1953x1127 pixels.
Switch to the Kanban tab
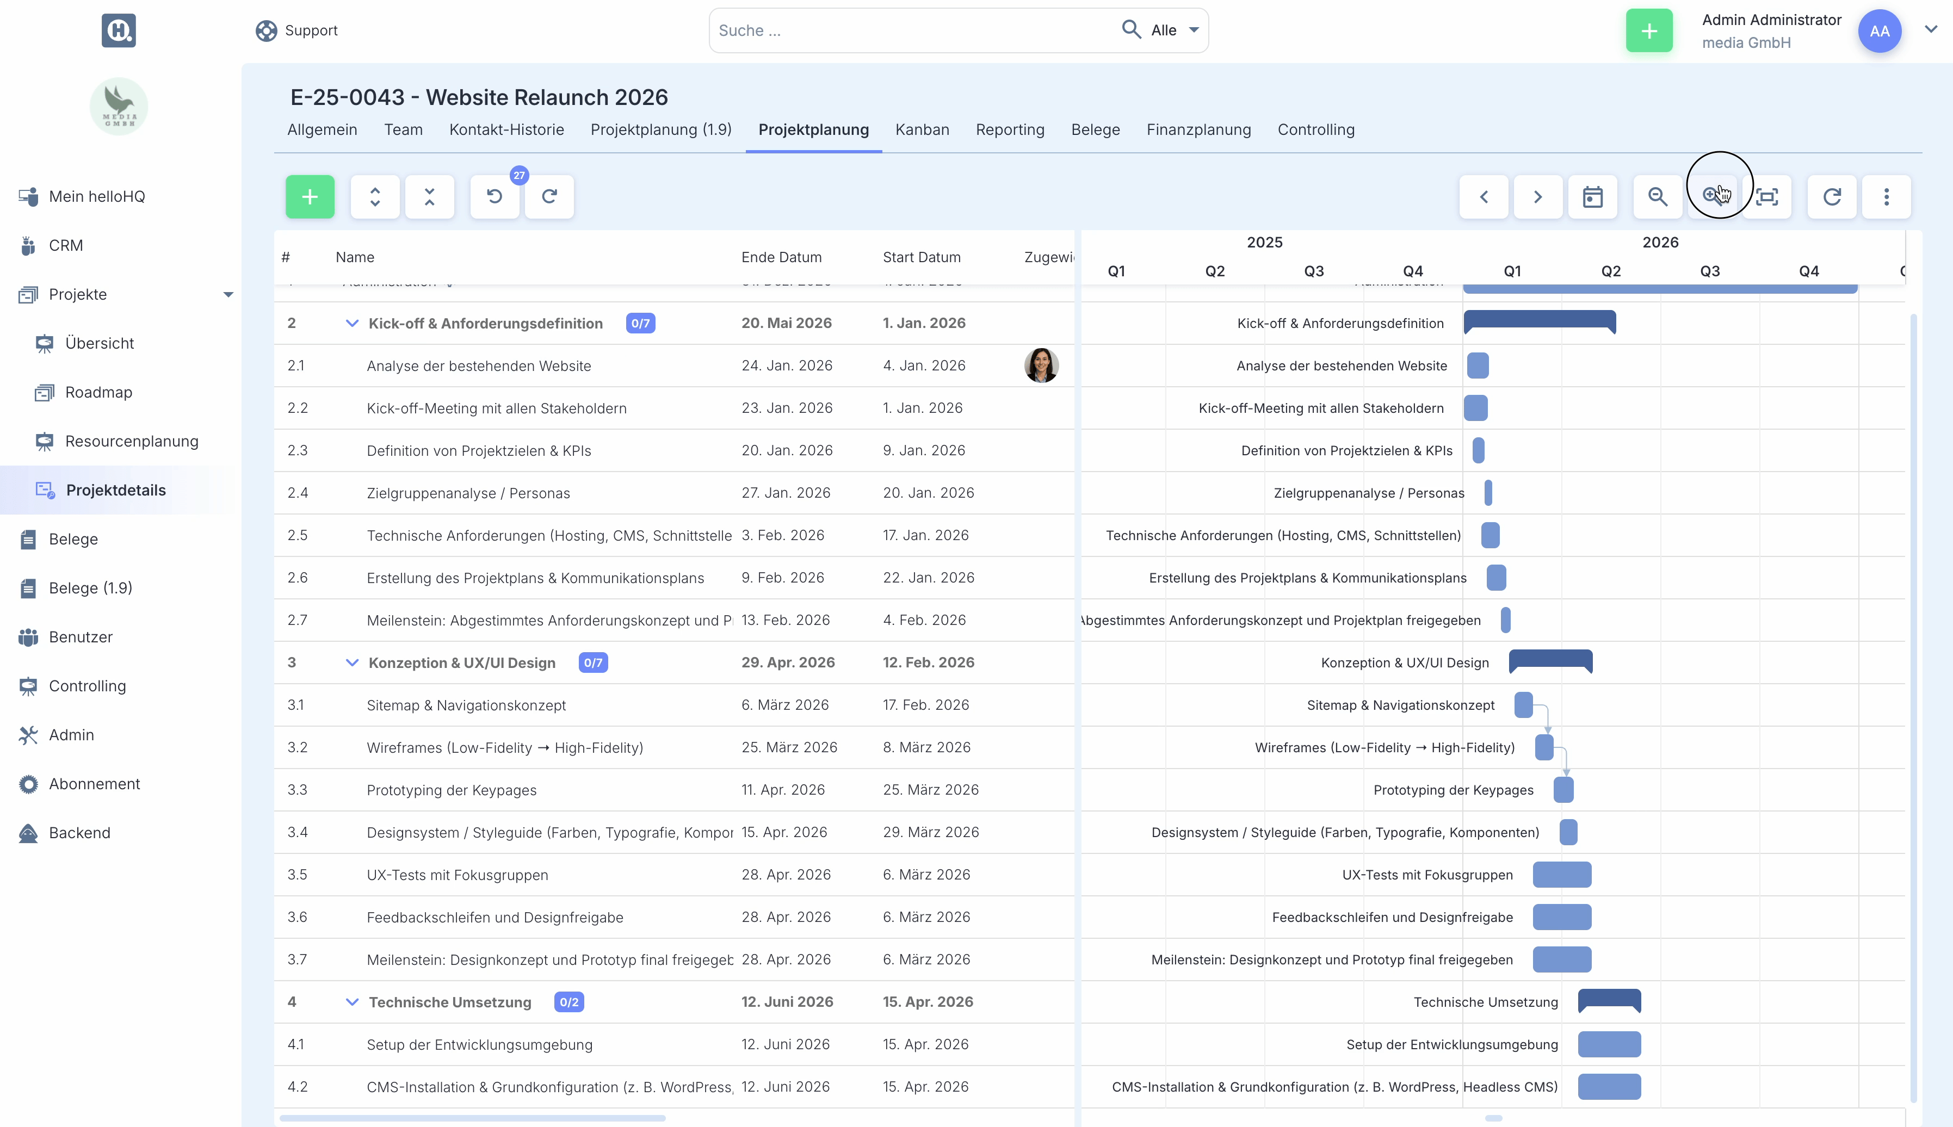(922, 130)
